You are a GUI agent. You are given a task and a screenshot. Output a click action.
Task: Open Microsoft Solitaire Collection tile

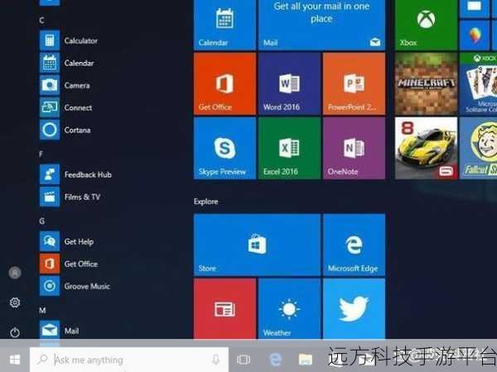tap(478, 83)
